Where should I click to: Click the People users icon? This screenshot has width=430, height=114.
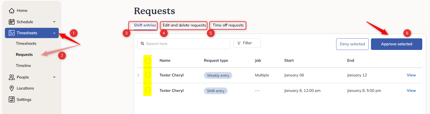pos(12,77)
